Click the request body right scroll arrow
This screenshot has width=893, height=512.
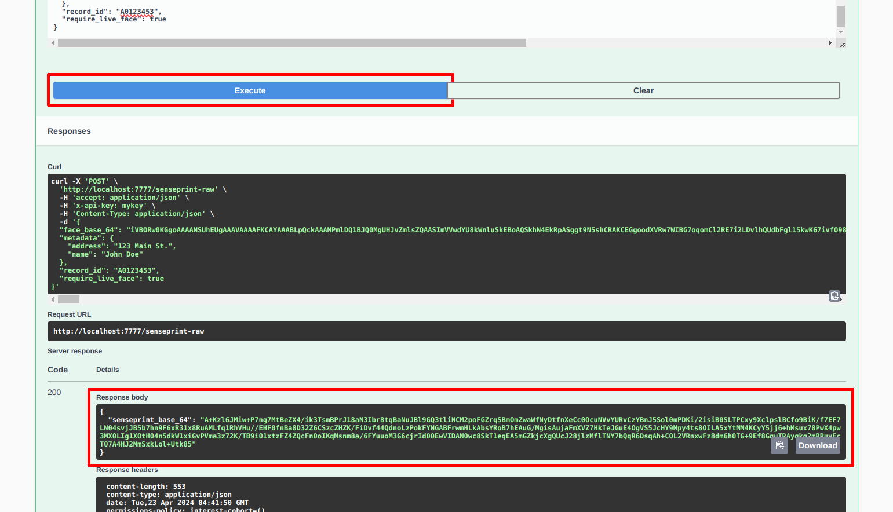[830, 43]
